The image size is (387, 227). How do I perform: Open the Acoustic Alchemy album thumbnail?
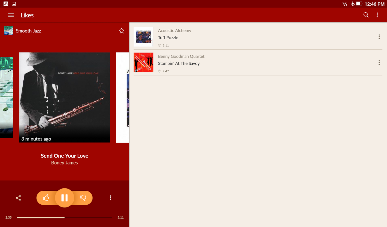[143, 37]
